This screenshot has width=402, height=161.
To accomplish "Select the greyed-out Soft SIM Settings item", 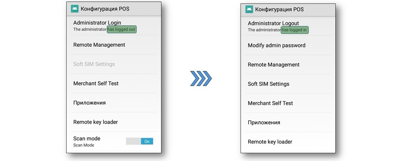I will click(x=114, y=64).
